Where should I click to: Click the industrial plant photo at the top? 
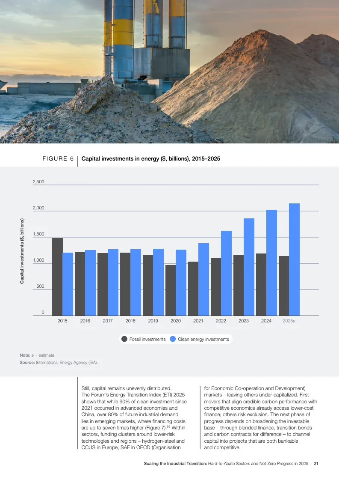(x=169, y=72)
